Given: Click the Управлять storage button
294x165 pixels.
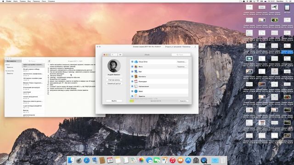Looking at the screenshot, I should [183, 101].
